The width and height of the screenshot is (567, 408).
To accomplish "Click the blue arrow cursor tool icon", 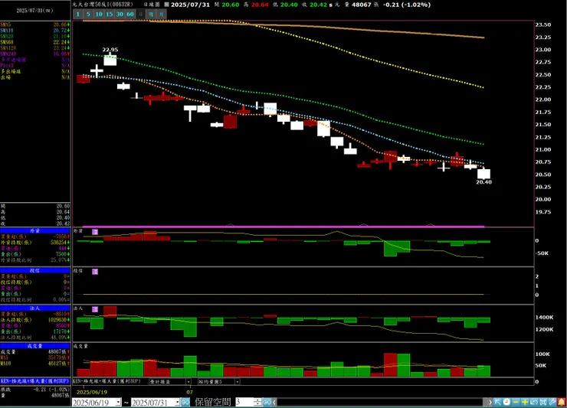I will pos(497,402).
